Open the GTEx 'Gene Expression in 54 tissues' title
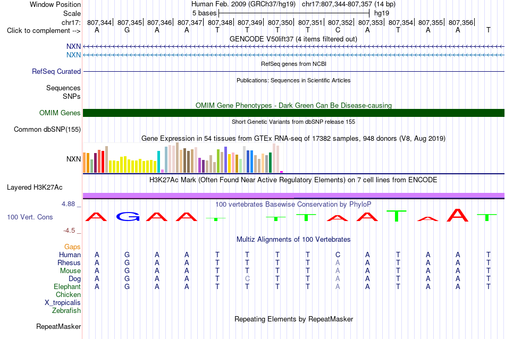This screenshot has width=505, height=339. click(293, 139)
